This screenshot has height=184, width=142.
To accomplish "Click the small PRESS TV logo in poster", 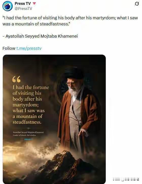I will [x=28, y=139].
